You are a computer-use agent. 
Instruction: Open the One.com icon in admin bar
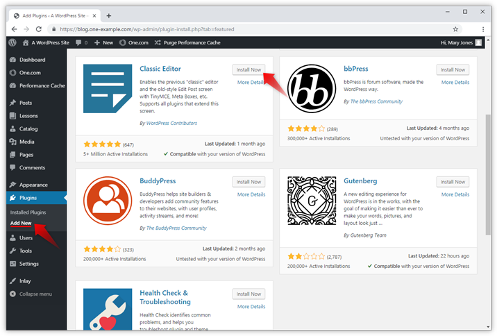[x=122, y=42]
